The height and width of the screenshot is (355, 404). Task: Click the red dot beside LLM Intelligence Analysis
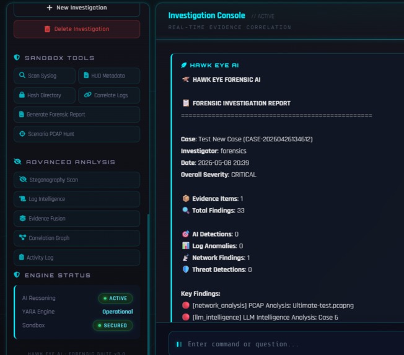[x=186, y=317]
